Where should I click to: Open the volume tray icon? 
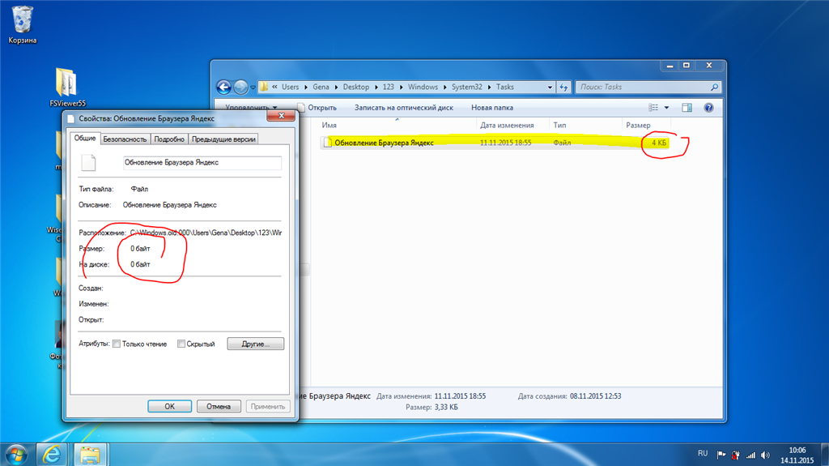[x=765, y=455]
